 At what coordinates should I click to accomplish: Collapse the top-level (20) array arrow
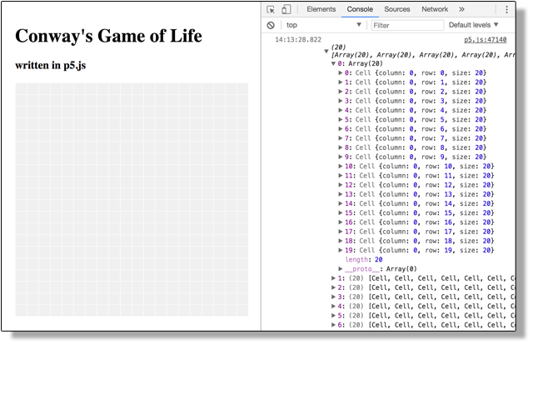tap(326, 52)
